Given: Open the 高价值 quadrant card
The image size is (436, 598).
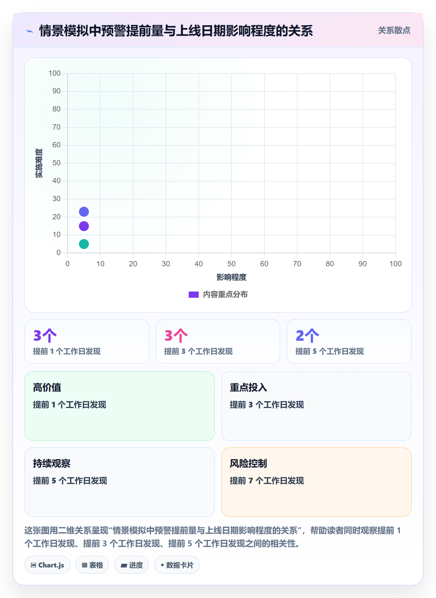Looking at the screenshot, I should [120, 406].
